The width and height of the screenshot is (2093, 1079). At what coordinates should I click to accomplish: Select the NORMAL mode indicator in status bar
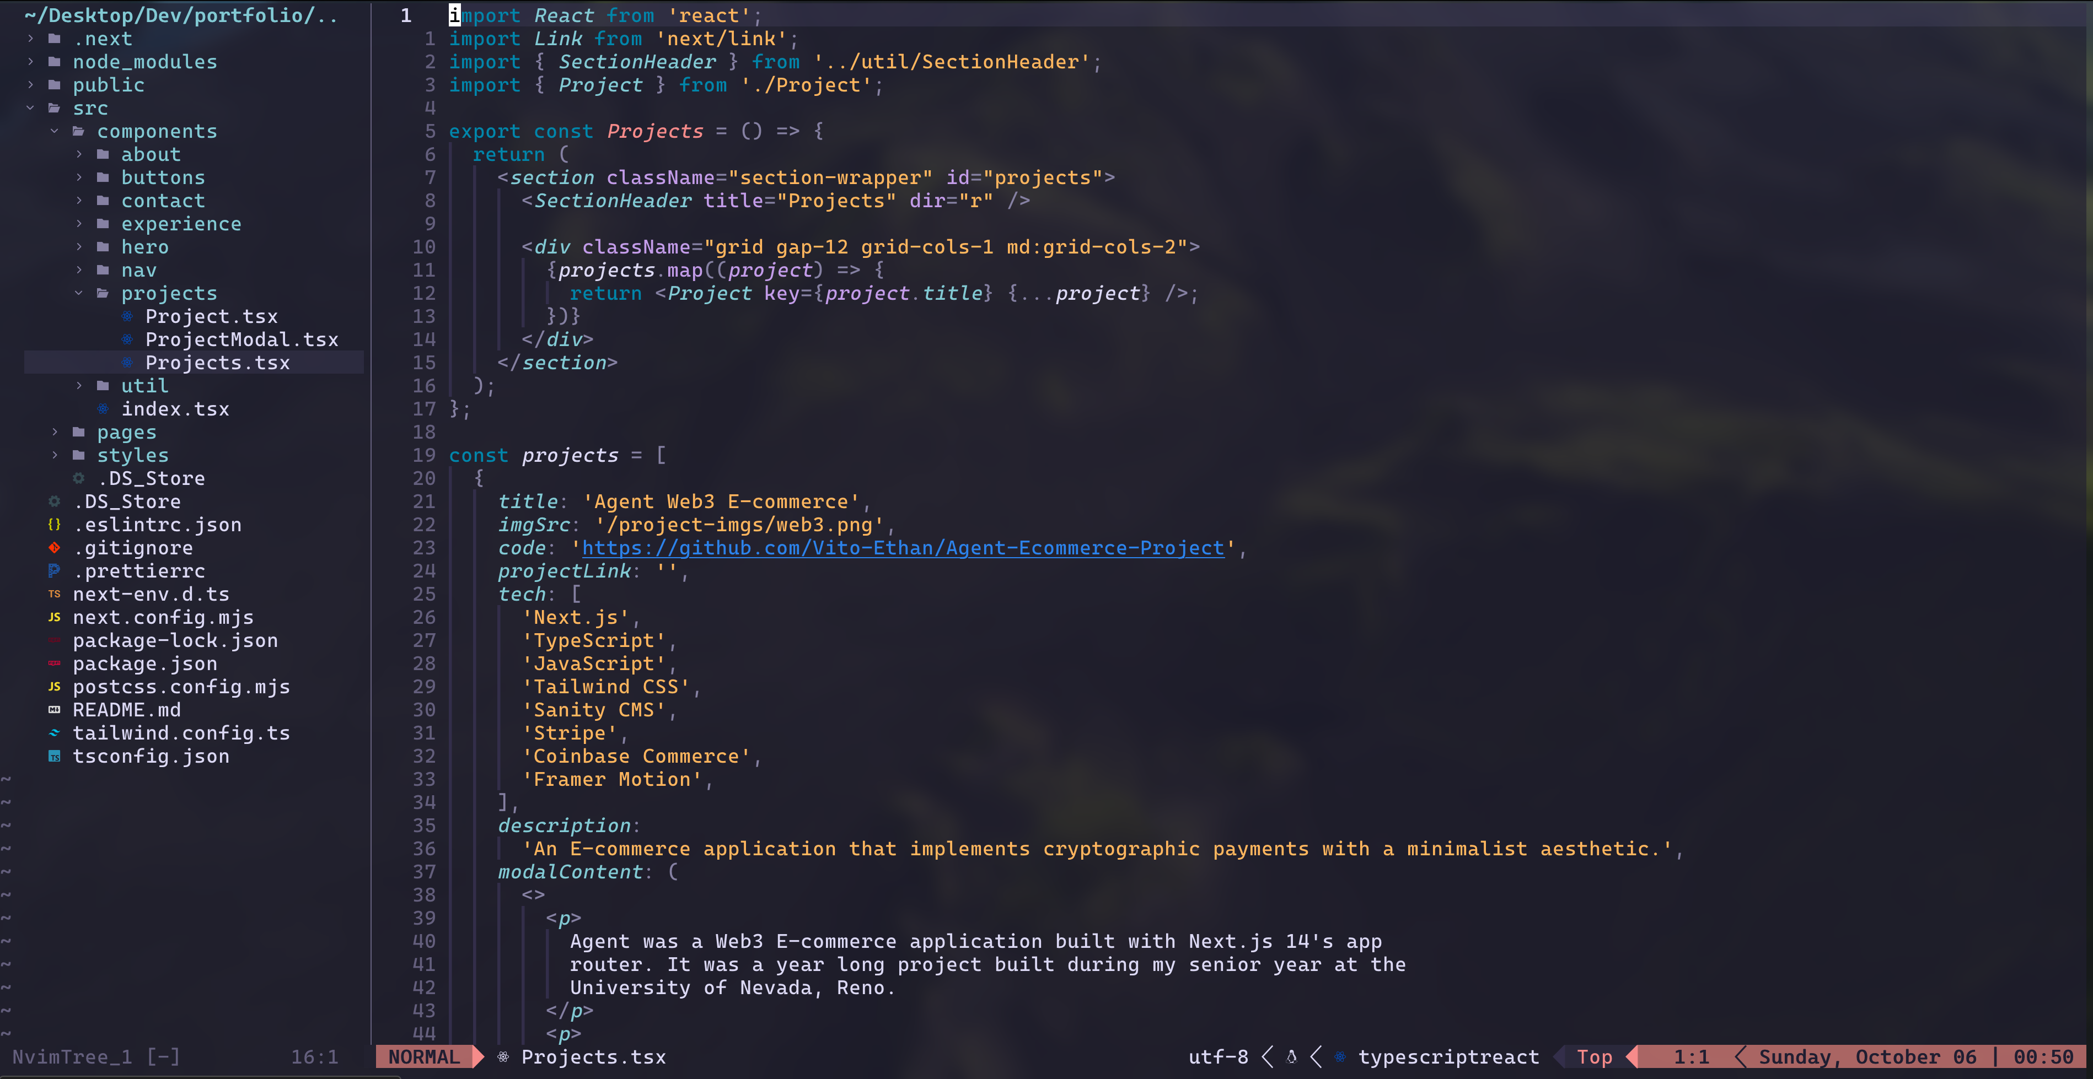(x=421, y=1056)
